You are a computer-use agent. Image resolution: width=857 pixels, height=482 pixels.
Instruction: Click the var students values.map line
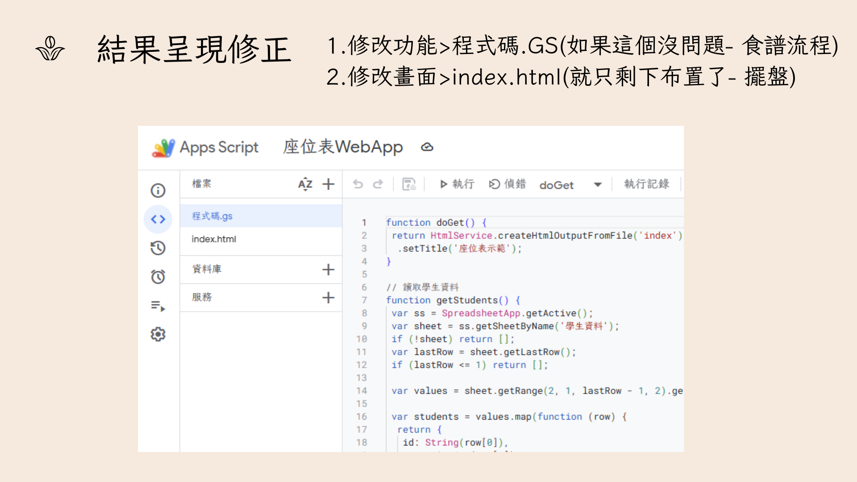(509, 416)
